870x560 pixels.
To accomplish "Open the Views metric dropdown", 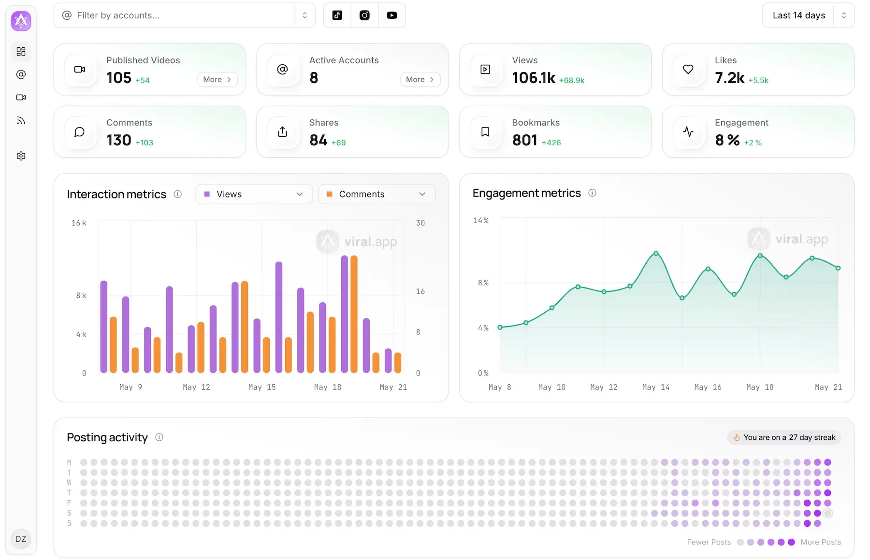I will (x=254, y=194).
